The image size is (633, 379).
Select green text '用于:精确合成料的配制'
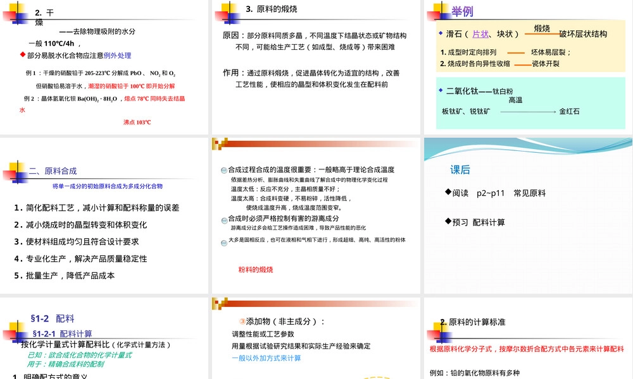click(x=65, y=364)
